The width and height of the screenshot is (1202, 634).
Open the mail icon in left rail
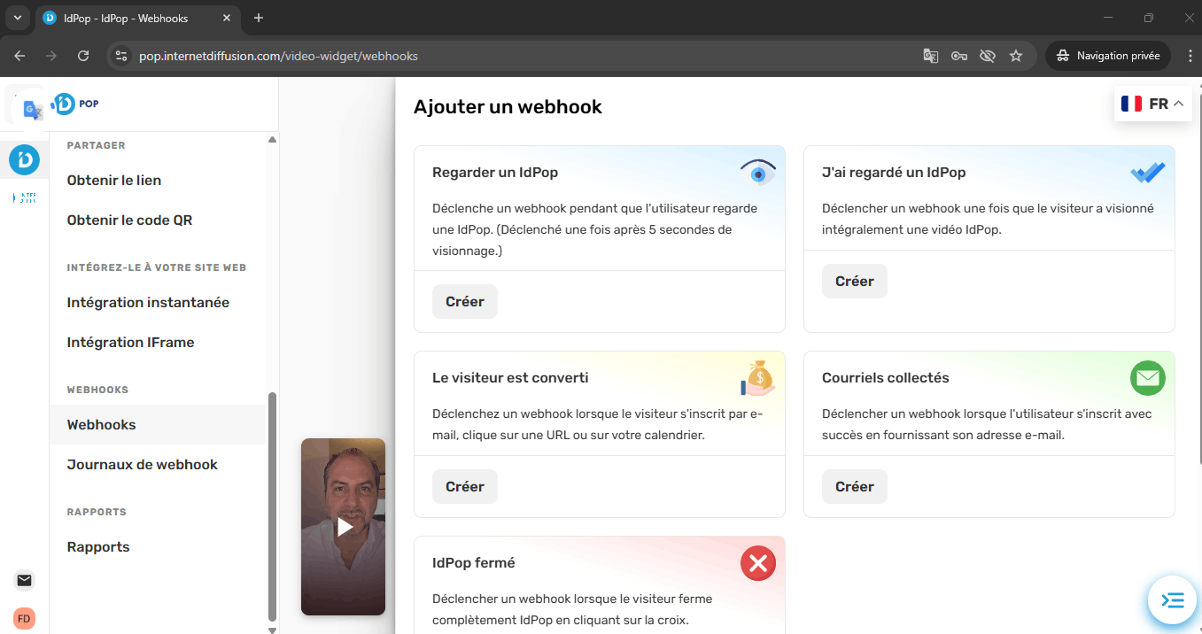tap(25, 581)
